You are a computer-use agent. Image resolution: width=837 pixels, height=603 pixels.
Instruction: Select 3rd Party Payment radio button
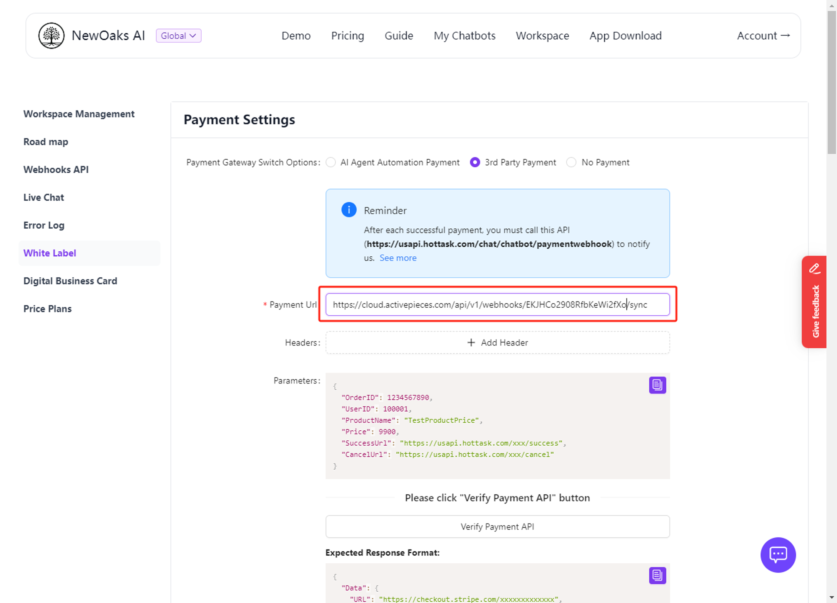click(475, 162)
